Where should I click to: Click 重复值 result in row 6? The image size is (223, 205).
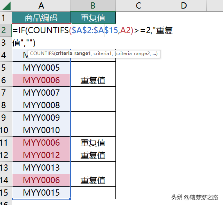93,80
